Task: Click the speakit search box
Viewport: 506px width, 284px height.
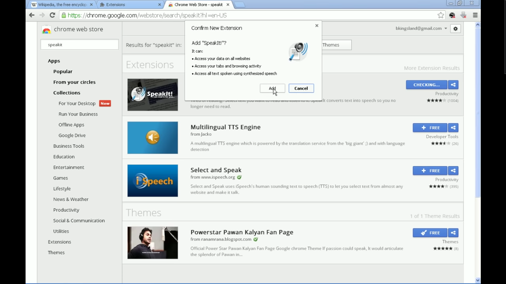Action: 80,44
